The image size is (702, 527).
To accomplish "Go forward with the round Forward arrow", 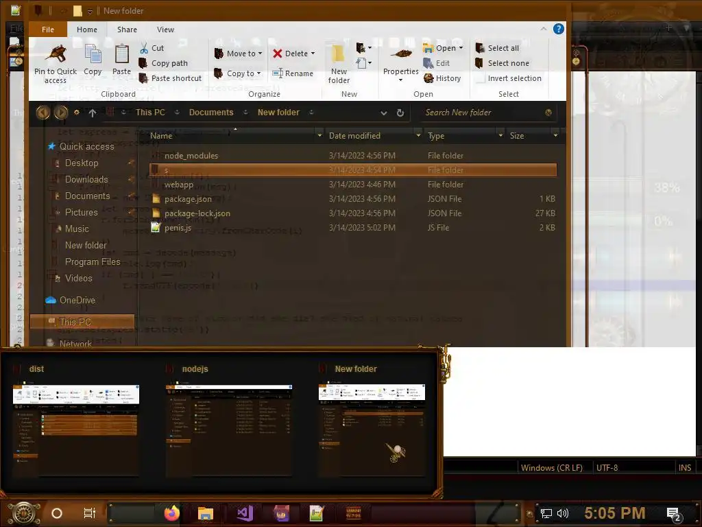I will [61, 112].
